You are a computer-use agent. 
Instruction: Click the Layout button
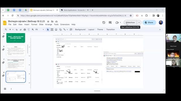coord(91,29)
